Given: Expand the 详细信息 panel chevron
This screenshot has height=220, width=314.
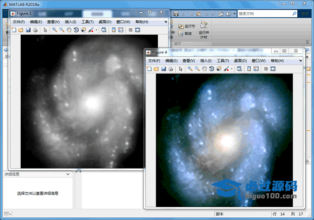Looking at the screenshot, I should 68,174.
